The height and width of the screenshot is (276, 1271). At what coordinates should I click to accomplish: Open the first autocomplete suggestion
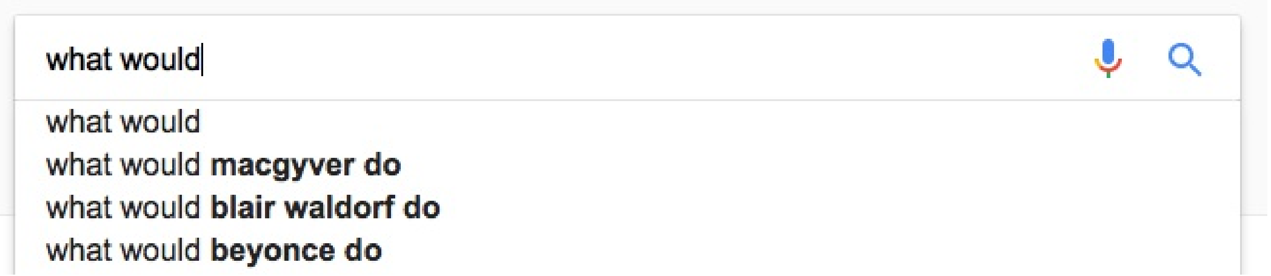click(x=123, y=122)
